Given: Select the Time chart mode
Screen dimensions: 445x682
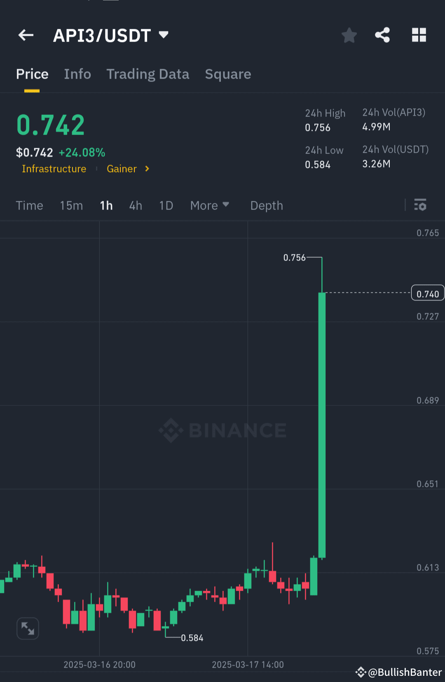Looking at the screenshot, I should (x=29, y=205).
